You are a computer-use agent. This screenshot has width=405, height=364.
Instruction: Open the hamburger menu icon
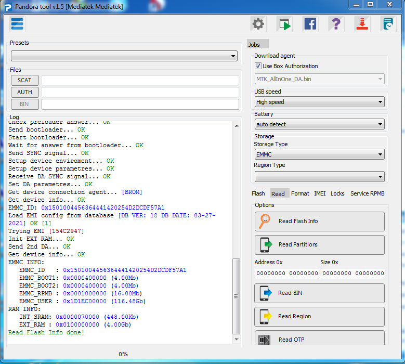[x=17, y=24]
